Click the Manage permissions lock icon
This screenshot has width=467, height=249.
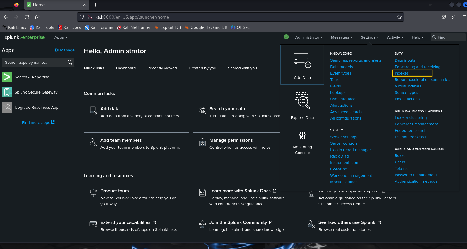tap(202, 142)
